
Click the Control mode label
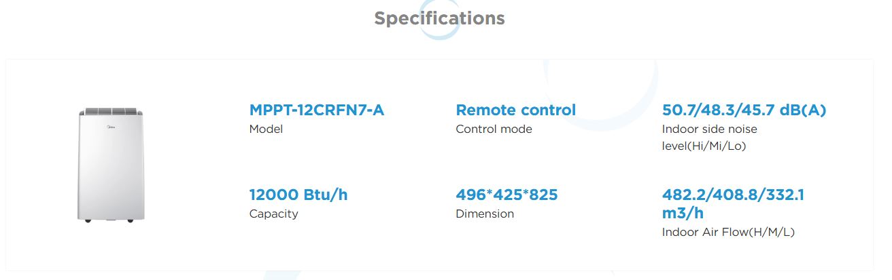pos(494,129)
